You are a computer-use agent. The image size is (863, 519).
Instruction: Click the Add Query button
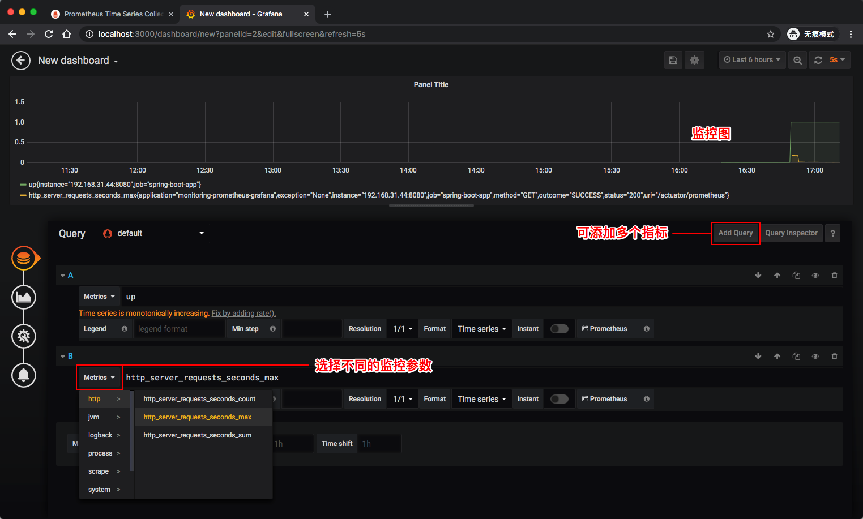735,233
